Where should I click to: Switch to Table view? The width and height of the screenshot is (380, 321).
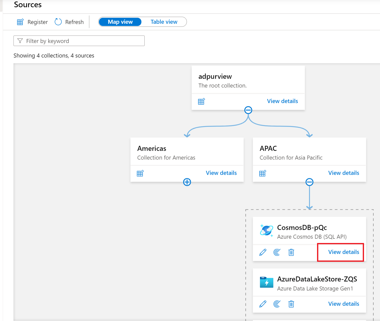(164, 22)
